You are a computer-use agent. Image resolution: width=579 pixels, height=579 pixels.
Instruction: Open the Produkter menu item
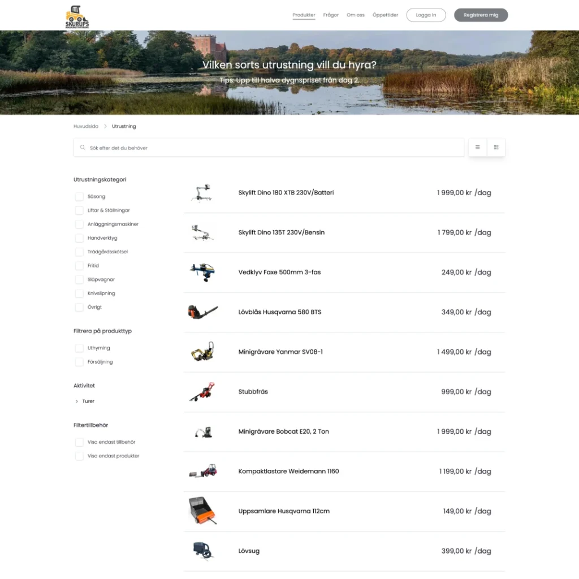pos(304,15)
